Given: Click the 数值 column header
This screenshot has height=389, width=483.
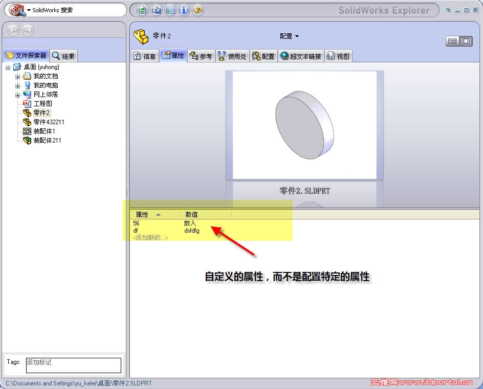Looking at the screenshot, I should (206, 215).
